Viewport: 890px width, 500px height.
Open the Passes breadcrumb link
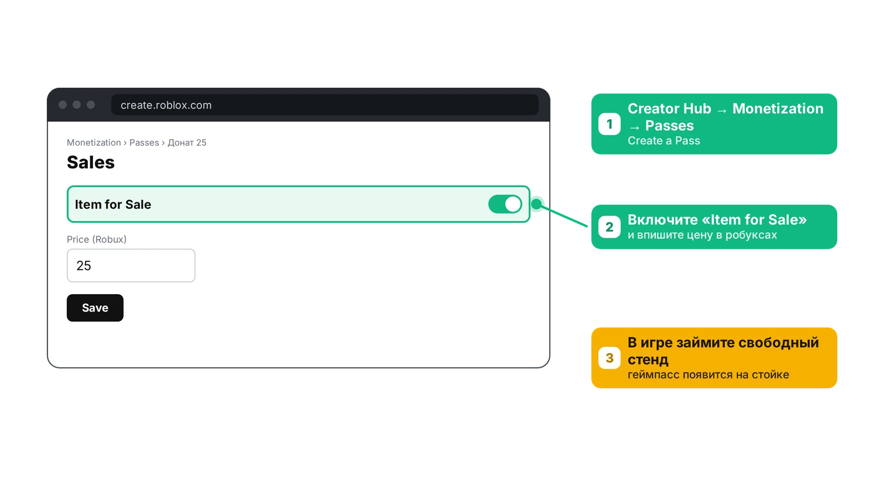pyautogui.click(x=144, y=143)
